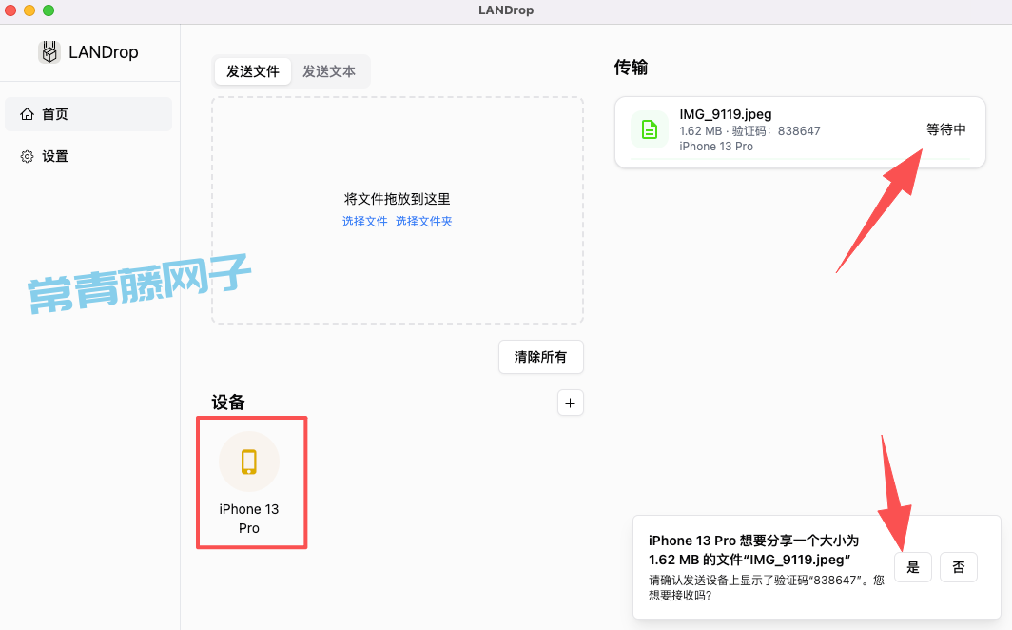This screenshot has width=1012, height=630.
Task: Maximize the window with the green button
Action: pyautogui.click(x=49, y=10)
